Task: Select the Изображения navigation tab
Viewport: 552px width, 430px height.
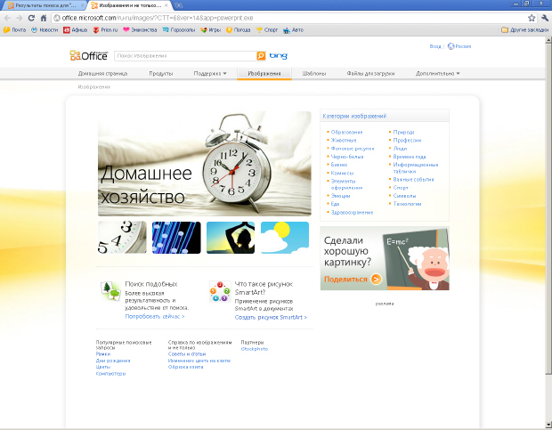Action: tap(264, 74)
